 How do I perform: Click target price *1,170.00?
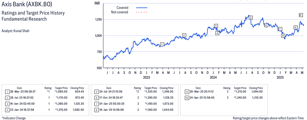61,97
